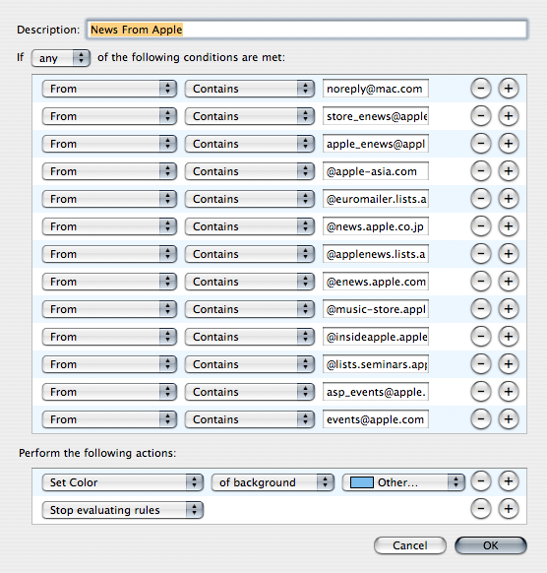Add an action after Stop evaluating rules
This screenshot has width=547, height=573.
(509, 509)
